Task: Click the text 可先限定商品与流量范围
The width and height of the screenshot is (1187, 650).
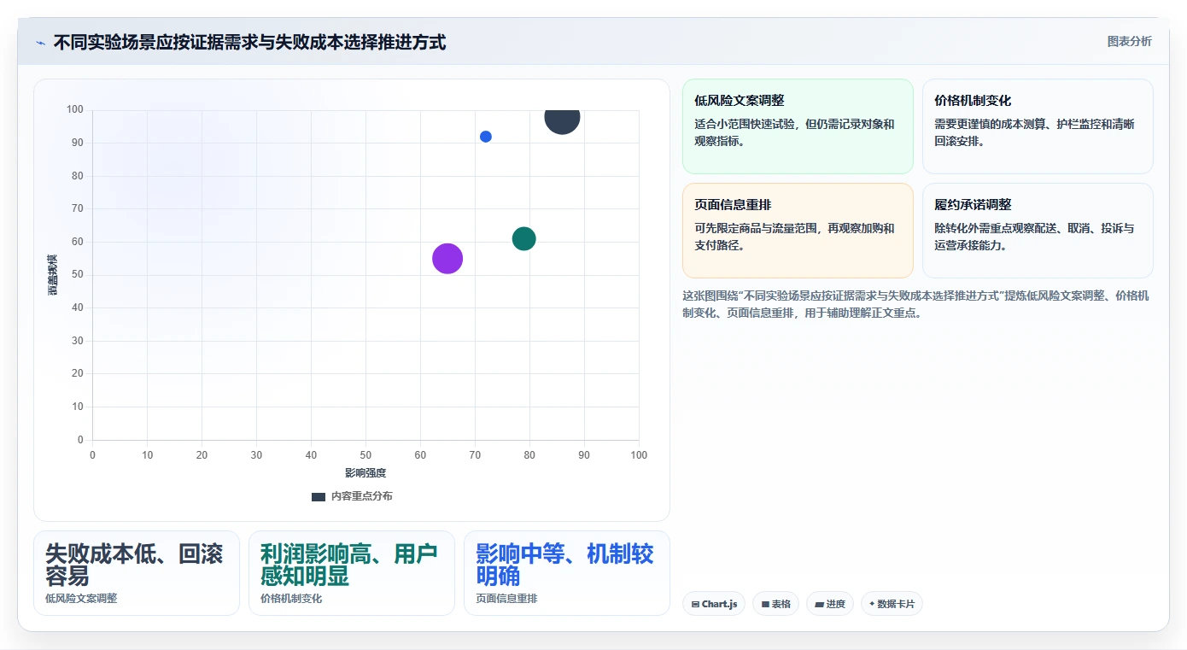Action: (756, 228)
